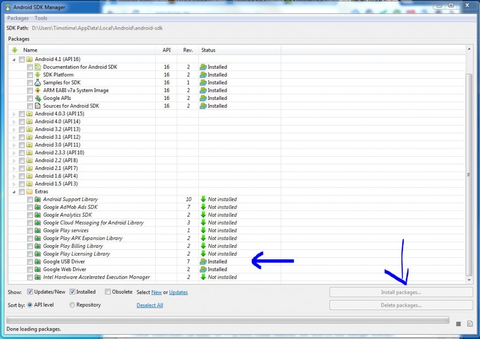480x339 pixels.
Task: Click the Install packages button
Action: click(x=401, y=292)
